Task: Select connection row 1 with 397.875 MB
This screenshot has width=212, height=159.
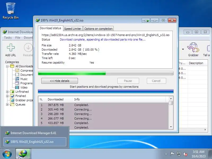Action: coord(103,105)
